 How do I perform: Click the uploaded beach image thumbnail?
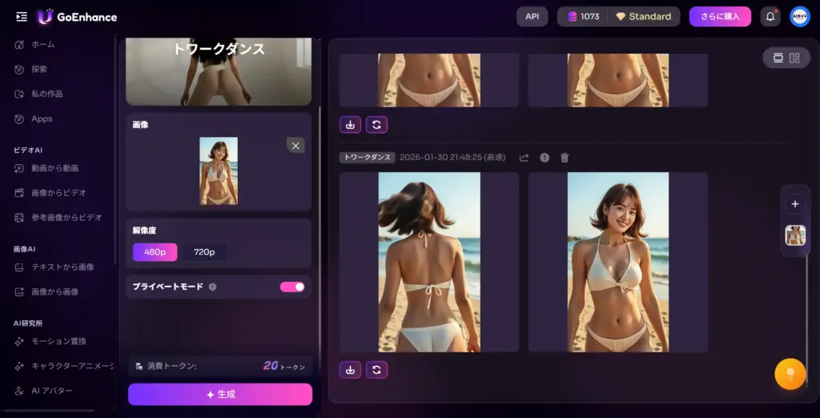[x=219, y=171]
